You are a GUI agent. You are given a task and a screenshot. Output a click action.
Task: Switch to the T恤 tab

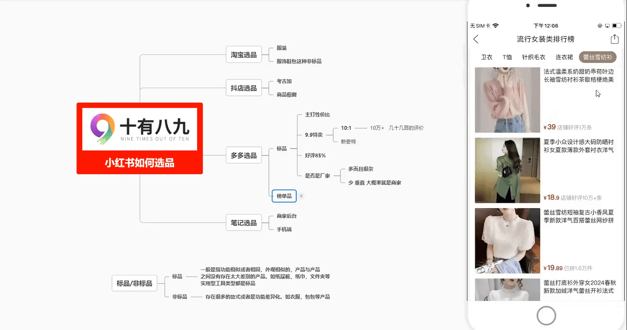(x=507, y=57)
